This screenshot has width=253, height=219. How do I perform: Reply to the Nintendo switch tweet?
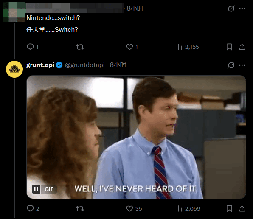click(x=32, y=47)
